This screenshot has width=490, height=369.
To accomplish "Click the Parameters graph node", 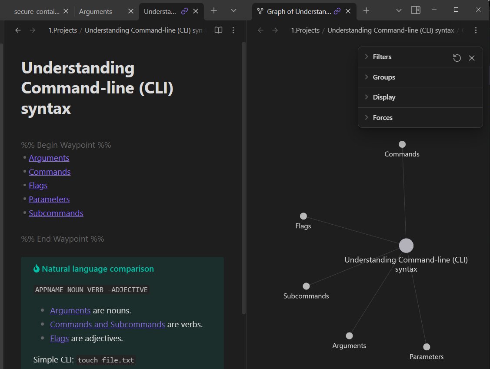I will pyautogui.click(x=427, y=347).
